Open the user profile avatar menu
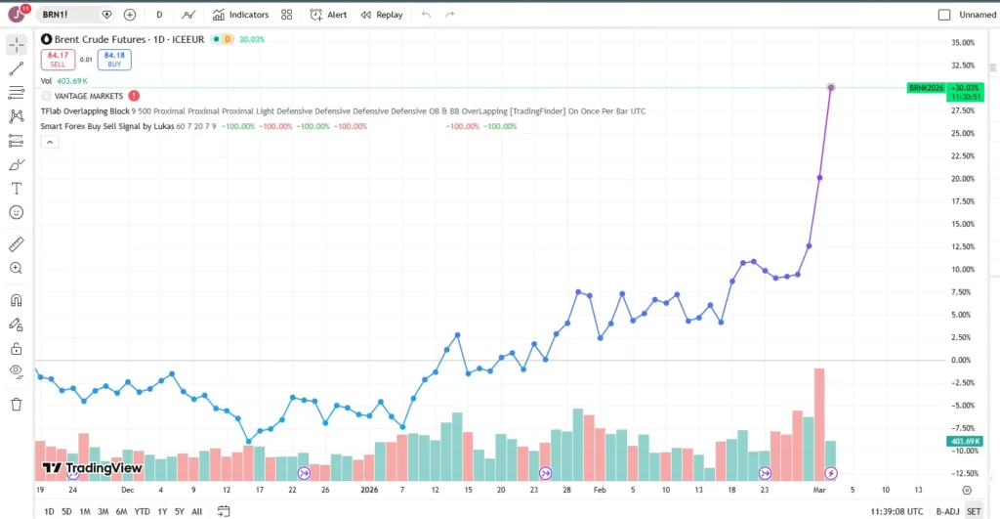1000x519 pixels. coord(18,14)
